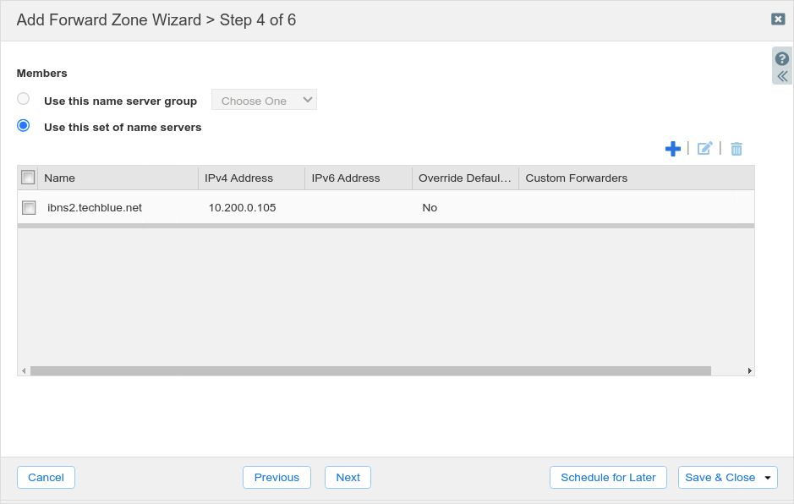This screenshot has width=794, height=504.
Task: Toggle the select-all checkbox in table header
Action: (28, 178)
